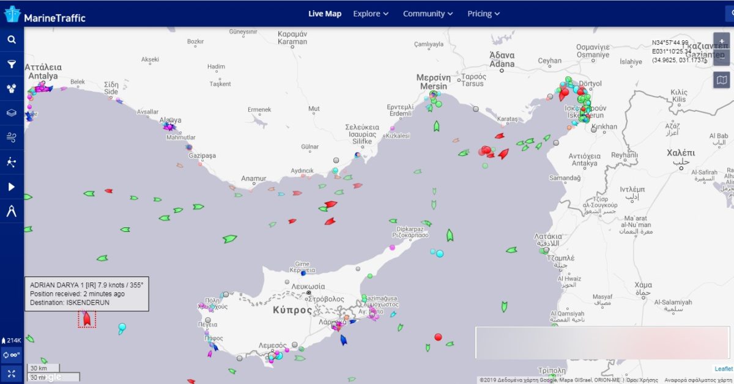Click the MarineTraffic logo
This screenshot has height=384, width=734.
[45, 15]
